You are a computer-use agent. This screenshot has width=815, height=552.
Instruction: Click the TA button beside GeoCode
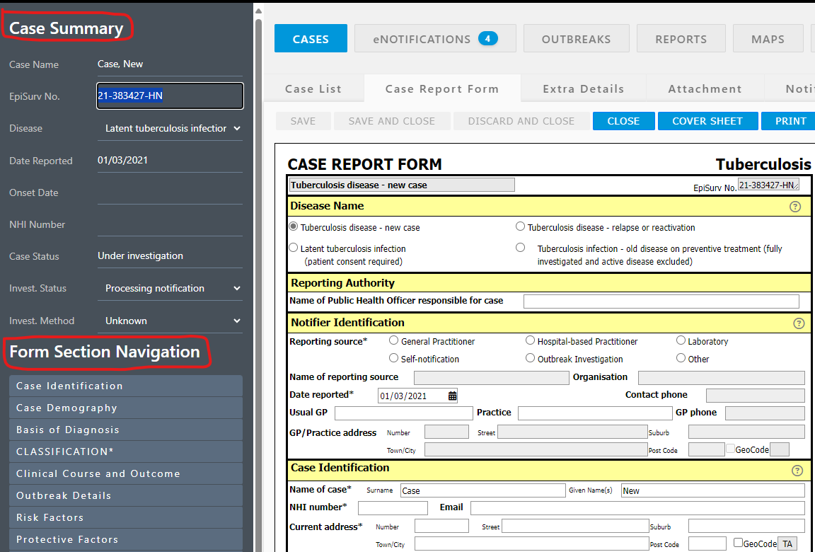[787, 544]
